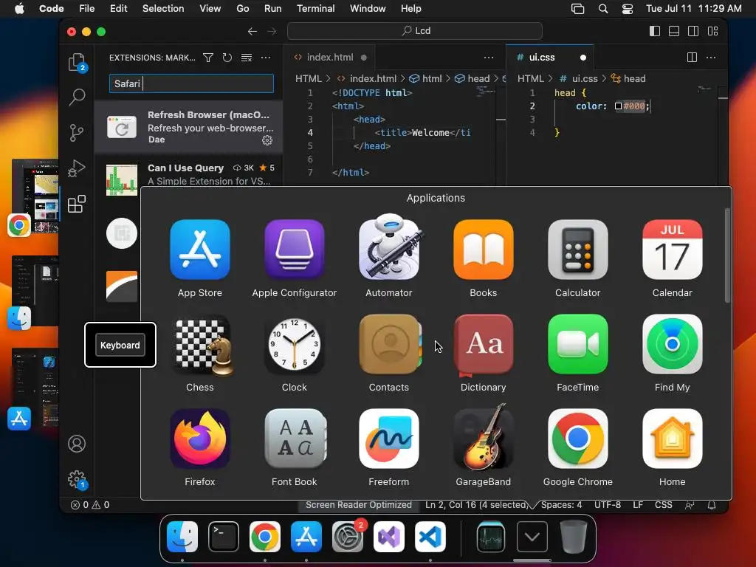This screenshot has width=756, height=567.
Task: Open the Selection menu
Action: (163, 9)
